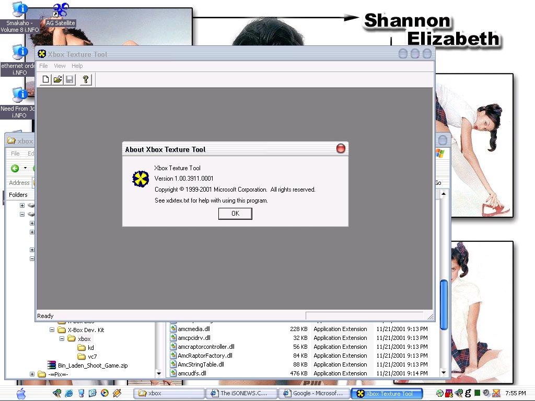
Task: Select the file AmcStringTable.dll
Action: point(201,364)
